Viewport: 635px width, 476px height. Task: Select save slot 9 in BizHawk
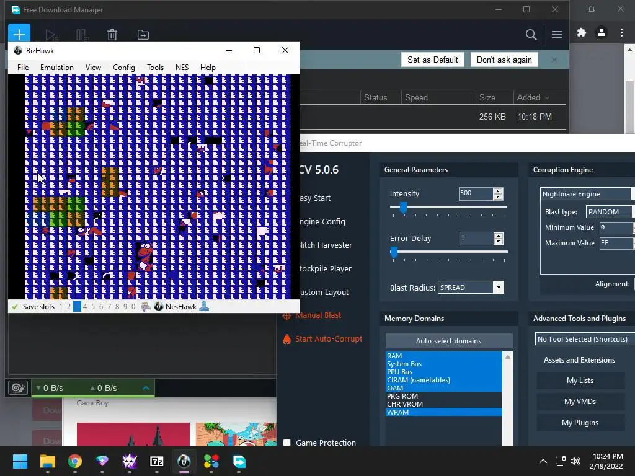coord(125,307)
